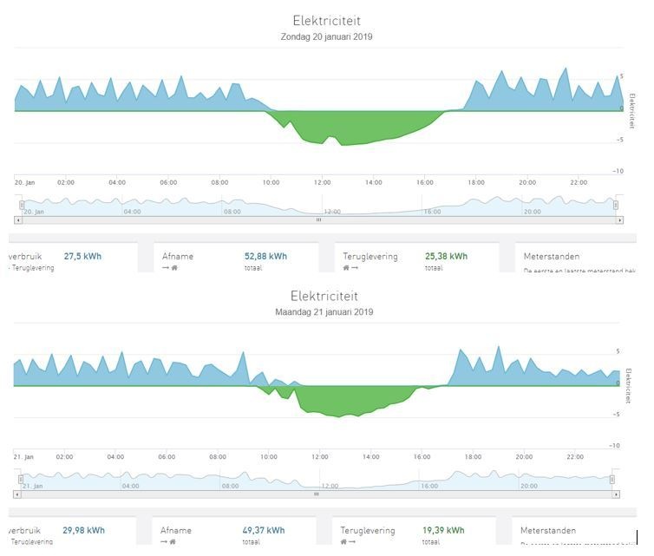The height and width of the screenshot is (556, 654).
Task: Click the 12:00 tick on 20 Jan chart
Action: (322, 182)
